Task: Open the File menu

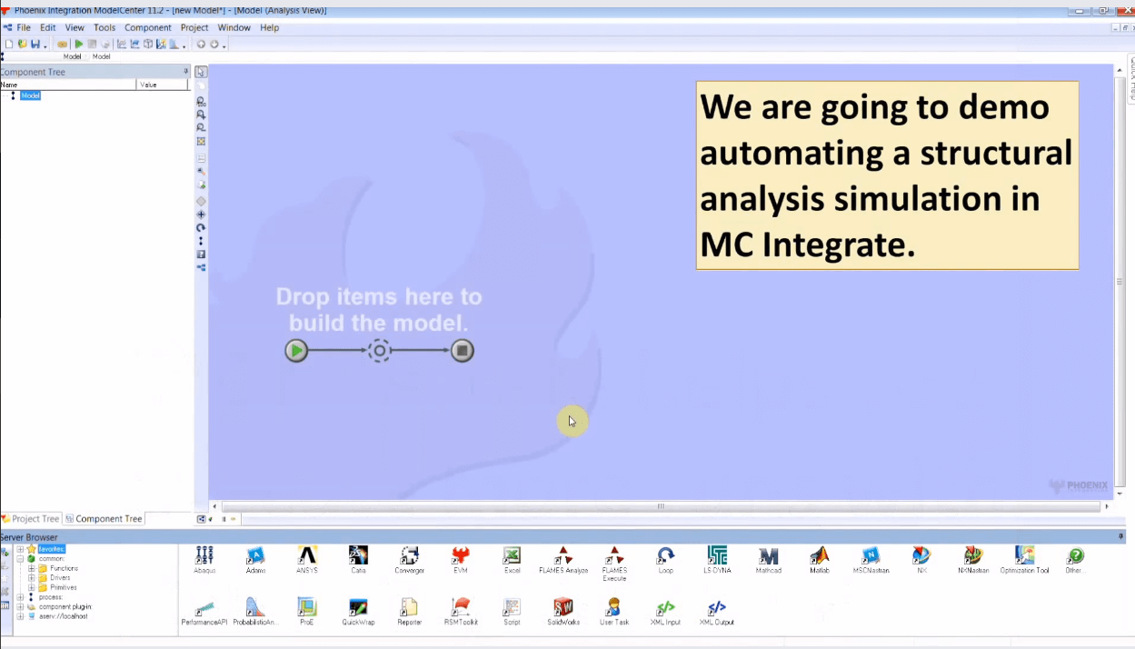Action: coord(24,28)
